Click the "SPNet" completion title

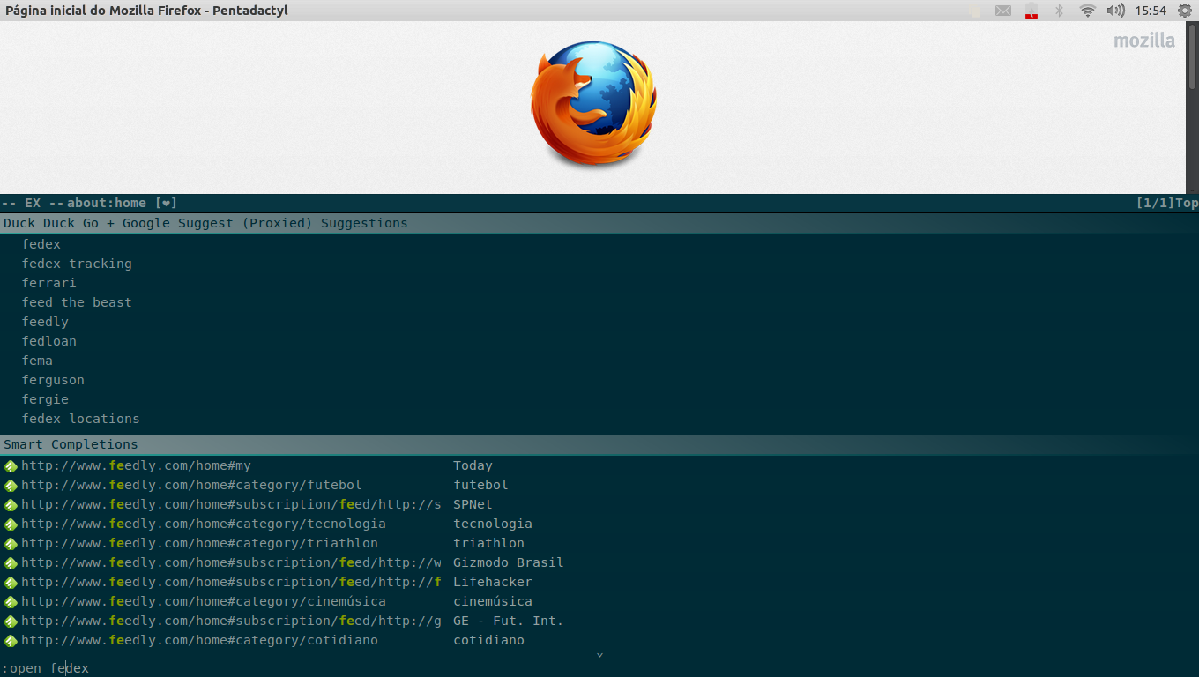coord(473,504)
